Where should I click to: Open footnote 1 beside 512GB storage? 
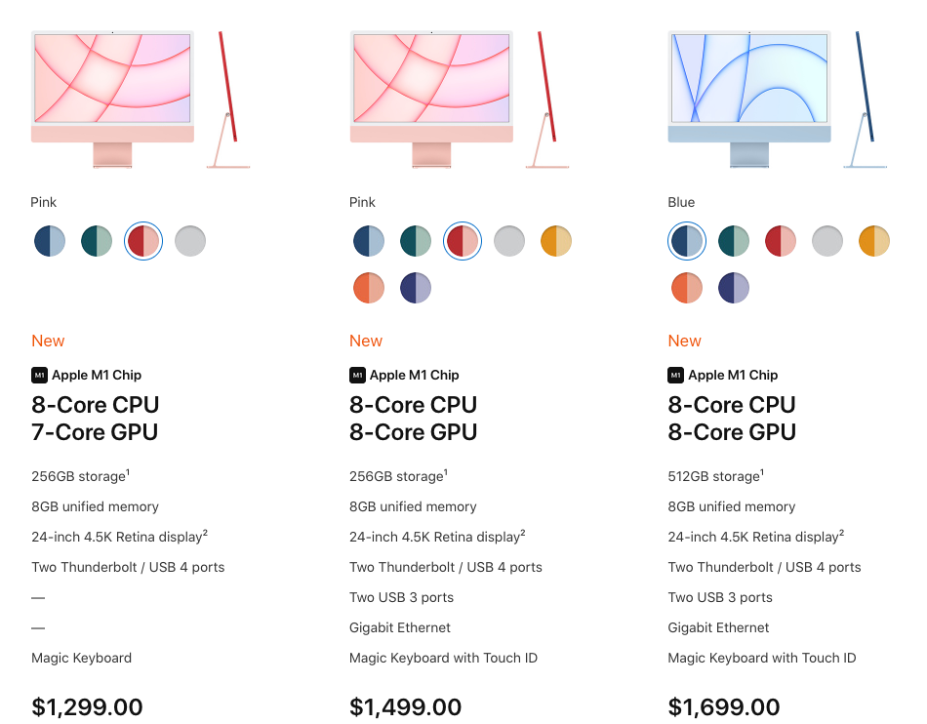764,472
